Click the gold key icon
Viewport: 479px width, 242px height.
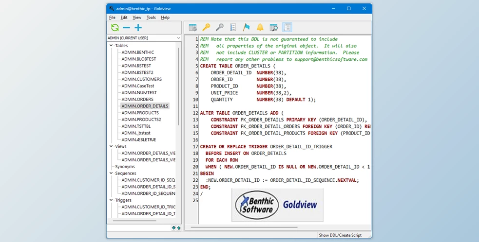206,28
